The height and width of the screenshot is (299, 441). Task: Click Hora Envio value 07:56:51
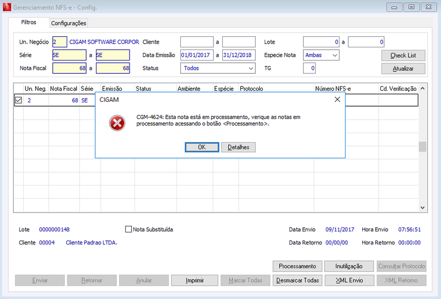click(410, 230)
